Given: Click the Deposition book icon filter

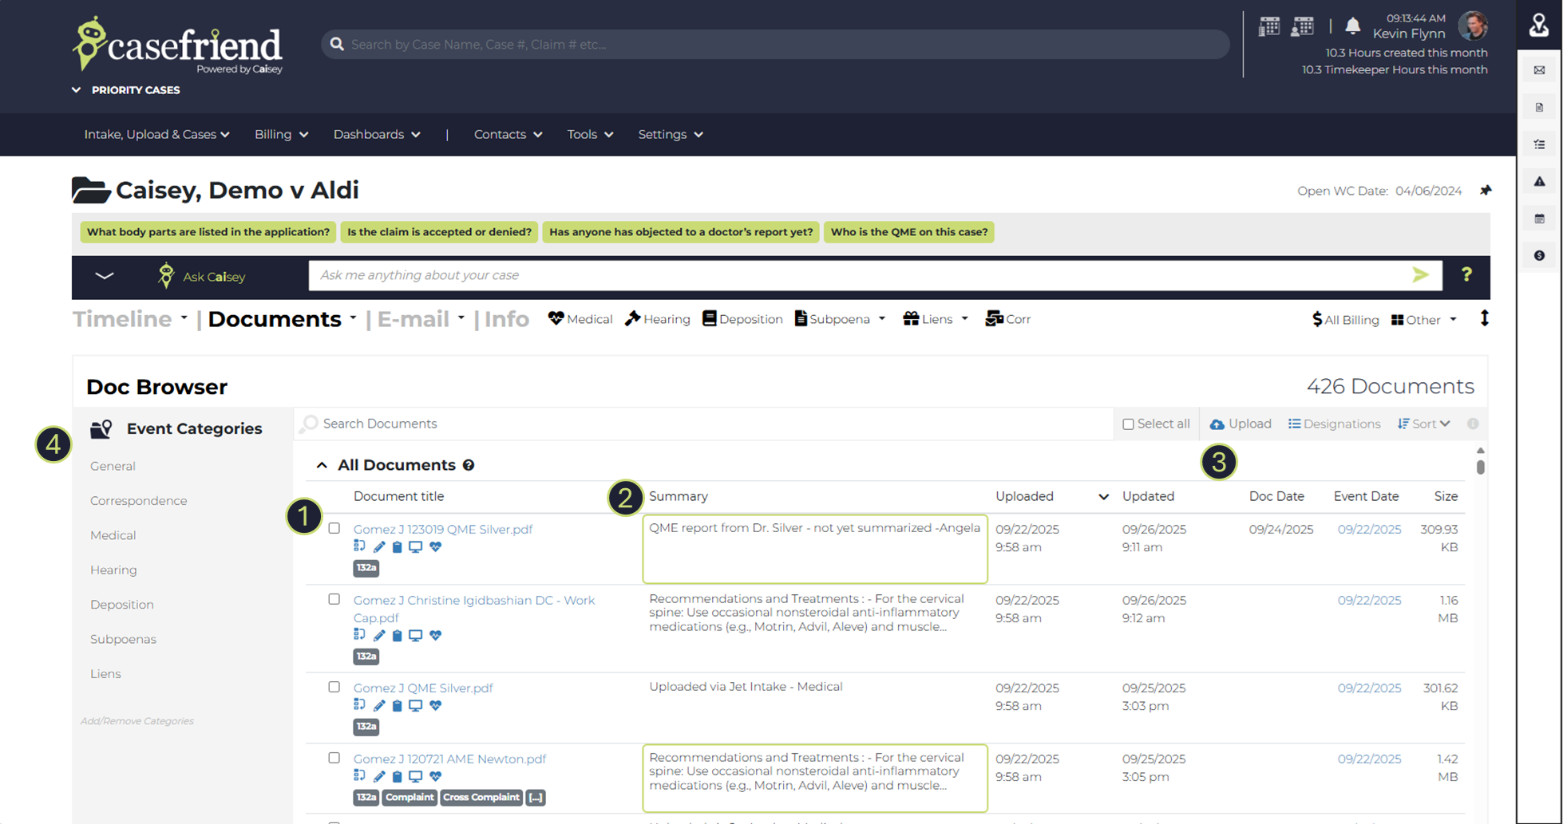Looking at the screenshot, I should pyautogui.click(x=742, y=319).
